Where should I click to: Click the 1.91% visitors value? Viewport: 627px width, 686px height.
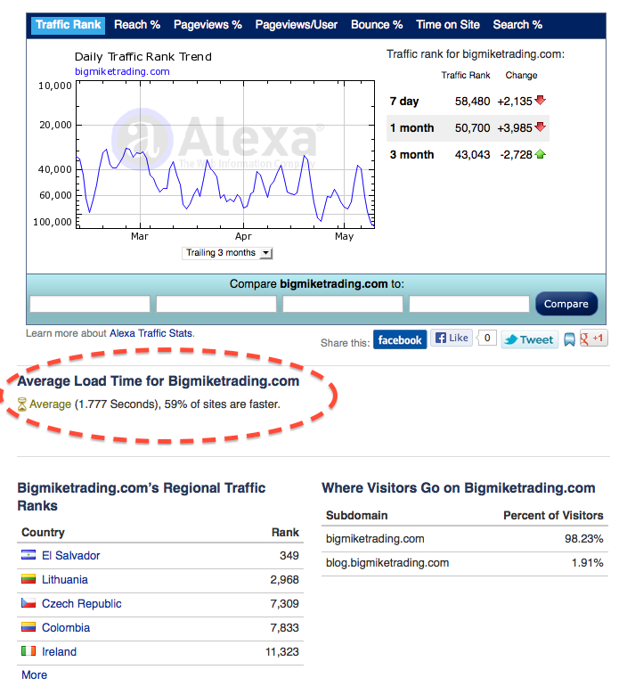click(587, 563)
